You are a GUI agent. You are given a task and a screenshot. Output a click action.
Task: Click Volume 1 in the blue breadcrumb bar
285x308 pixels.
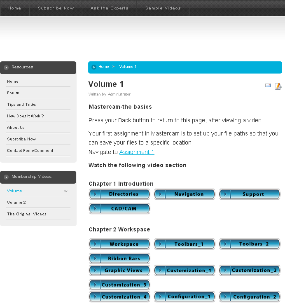[128, 67]
